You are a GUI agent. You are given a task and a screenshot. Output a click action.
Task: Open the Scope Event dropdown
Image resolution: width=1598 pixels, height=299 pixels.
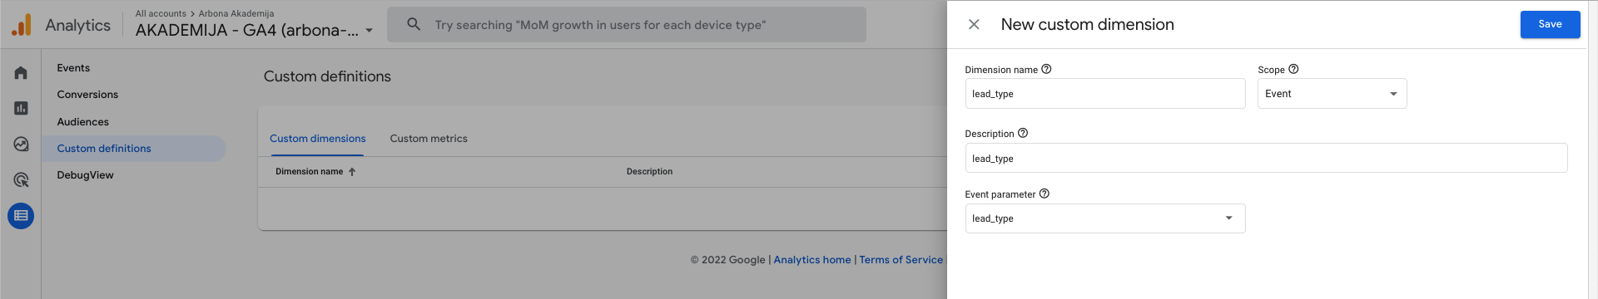(x=1332, y=94)
